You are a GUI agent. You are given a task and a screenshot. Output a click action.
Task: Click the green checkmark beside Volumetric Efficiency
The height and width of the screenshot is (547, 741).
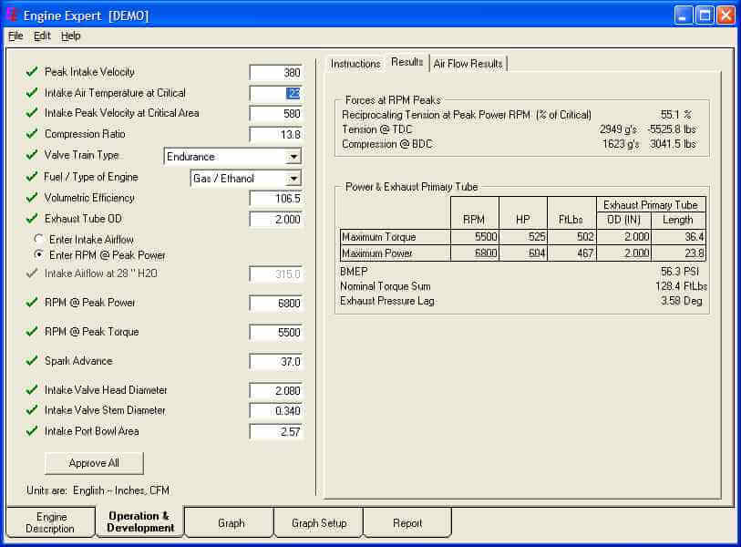coord(32,198)
